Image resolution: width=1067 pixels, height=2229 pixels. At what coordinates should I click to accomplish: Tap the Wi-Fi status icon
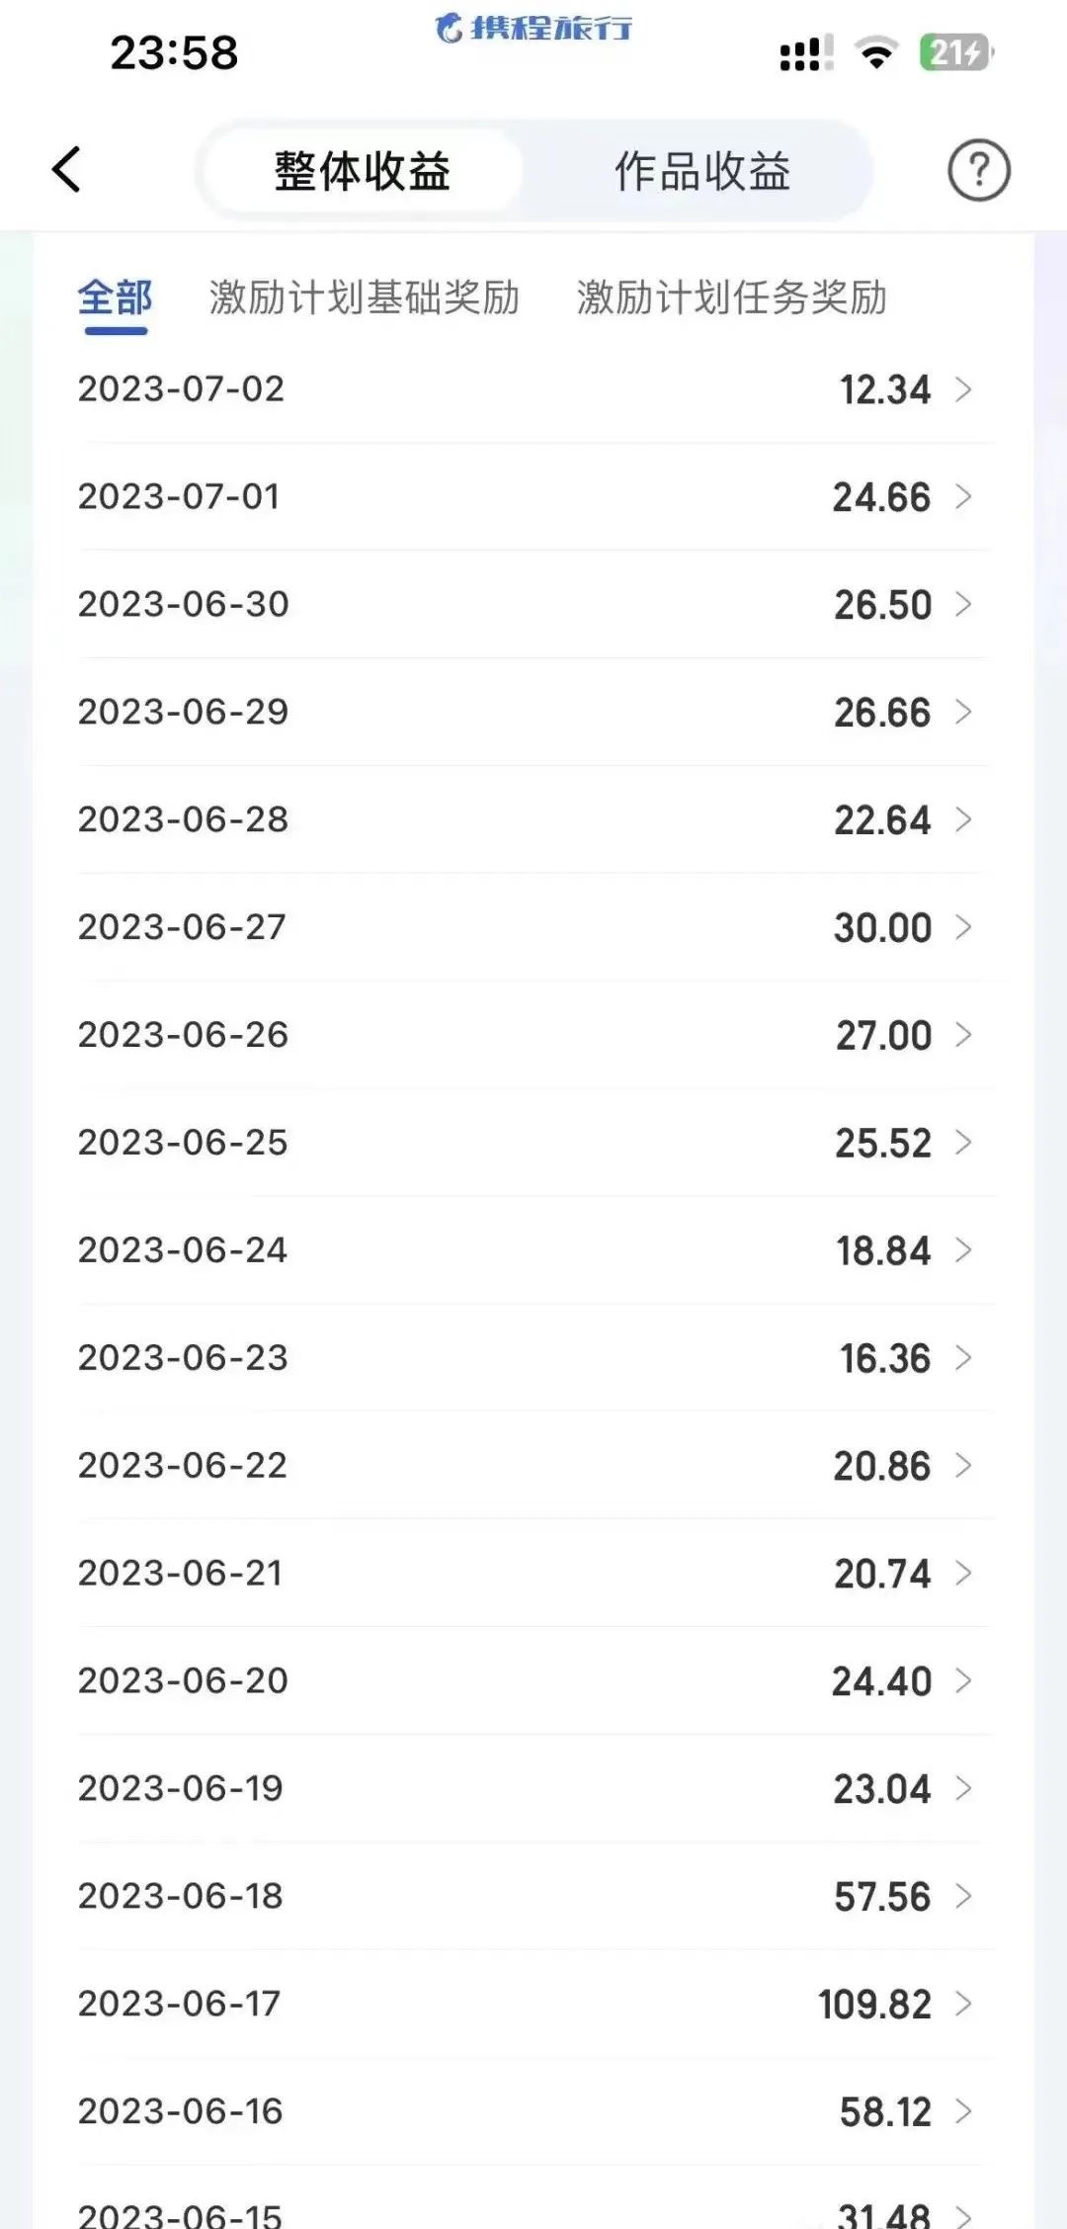(875, 52)
